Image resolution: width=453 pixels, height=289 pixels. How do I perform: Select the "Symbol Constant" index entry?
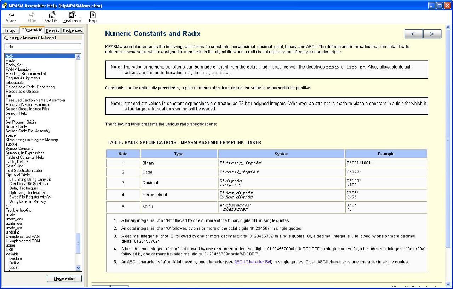click(19, 148)
